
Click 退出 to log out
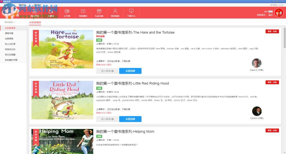[270, 15]
